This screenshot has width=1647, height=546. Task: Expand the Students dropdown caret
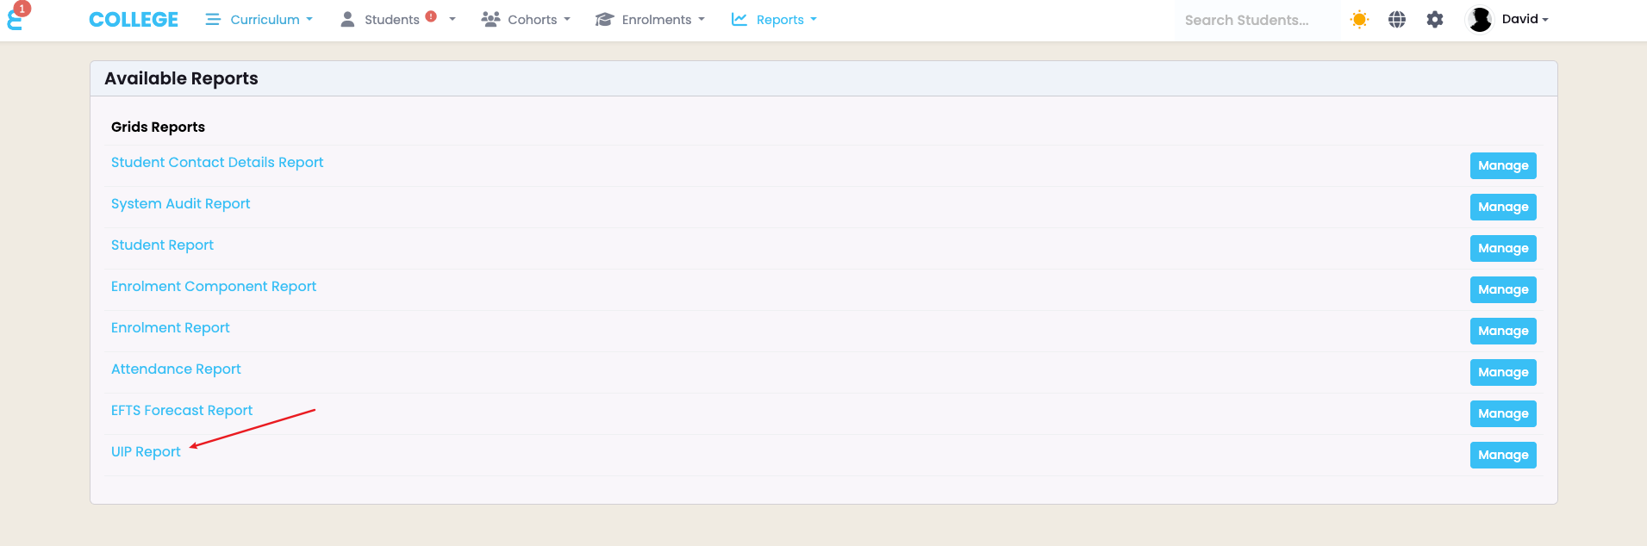coord(452,19)
